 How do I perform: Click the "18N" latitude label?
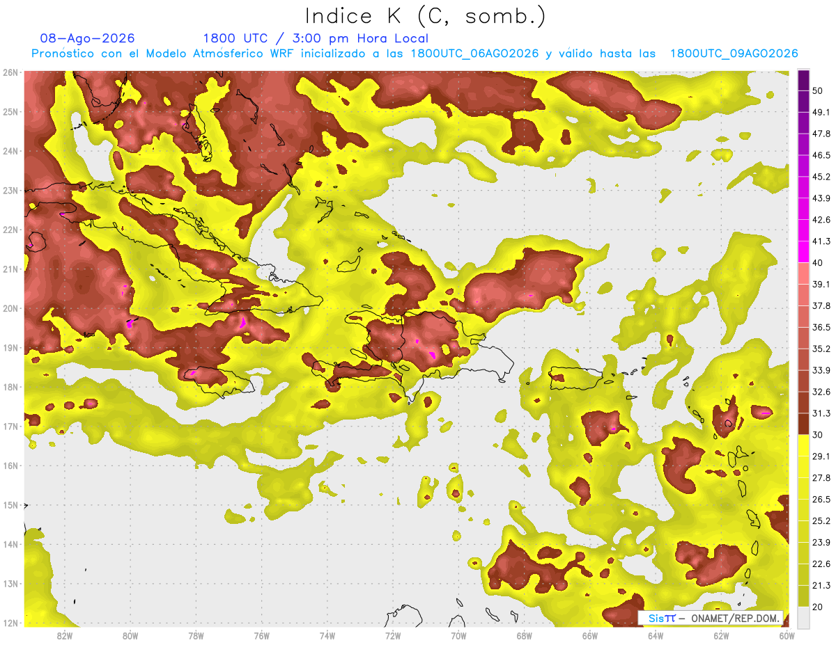pyautogui.click(x=10, y=387)
